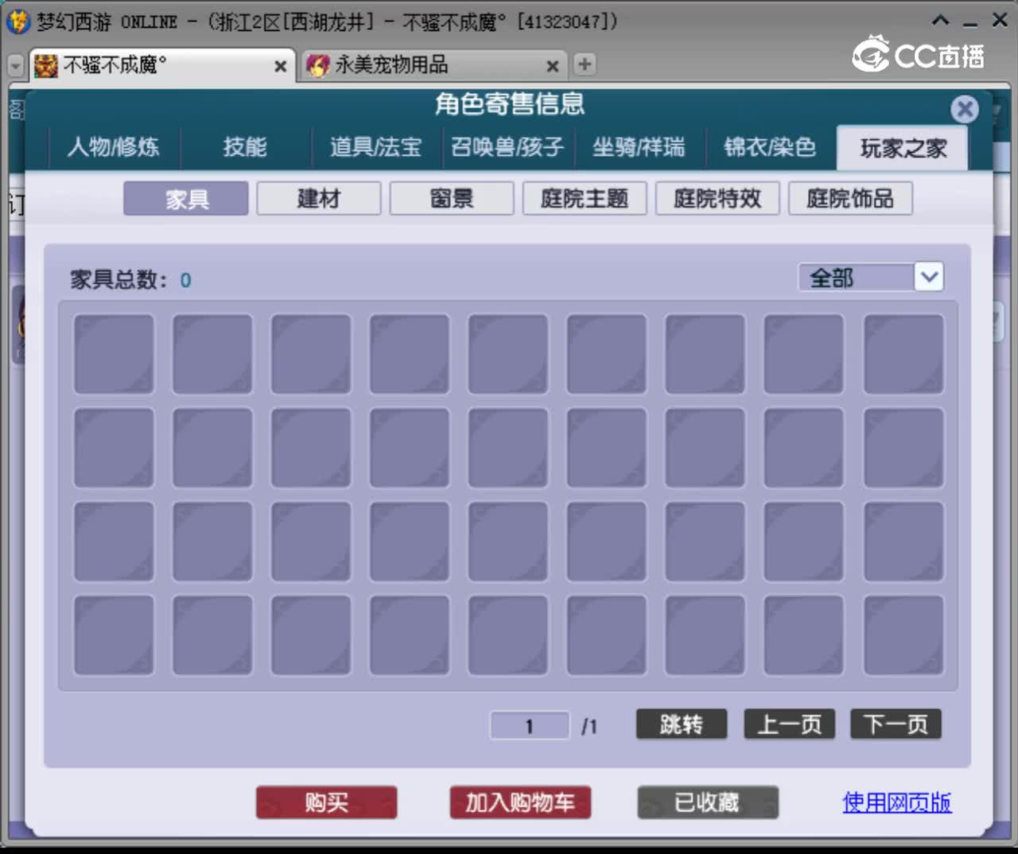
Task: Click the 梦幻西游 app icon in title bar
Action: tap(17, 21)
